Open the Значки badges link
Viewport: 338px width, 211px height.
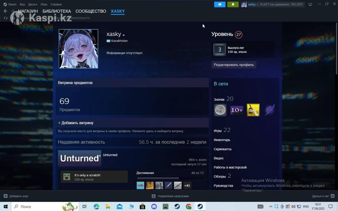click(x=223, y=99)
